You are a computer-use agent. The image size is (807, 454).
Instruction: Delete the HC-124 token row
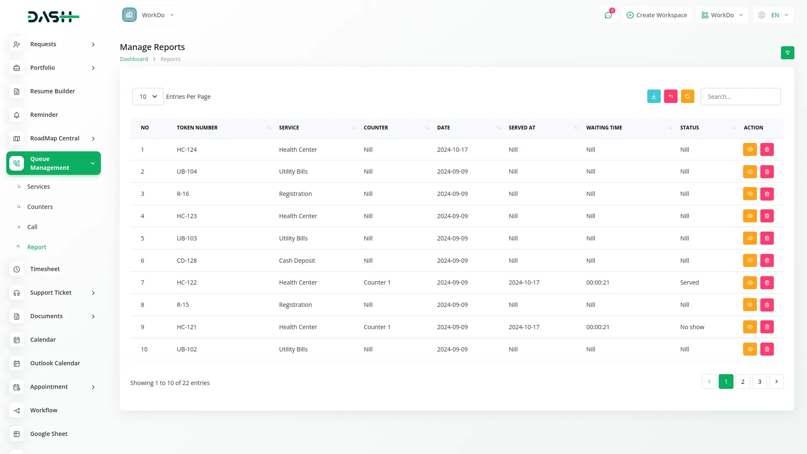767,150
